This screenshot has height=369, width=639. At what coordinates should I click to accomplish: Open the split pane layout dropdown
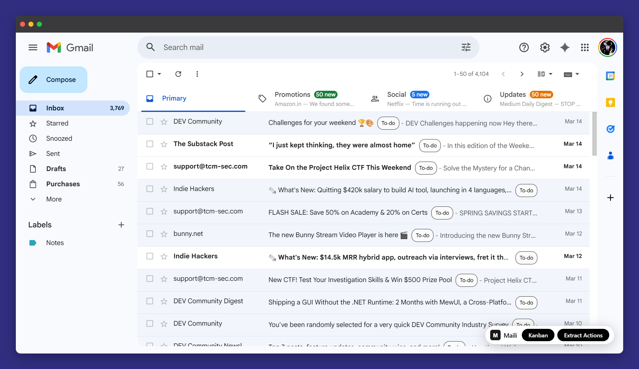[x=545, y=74]
